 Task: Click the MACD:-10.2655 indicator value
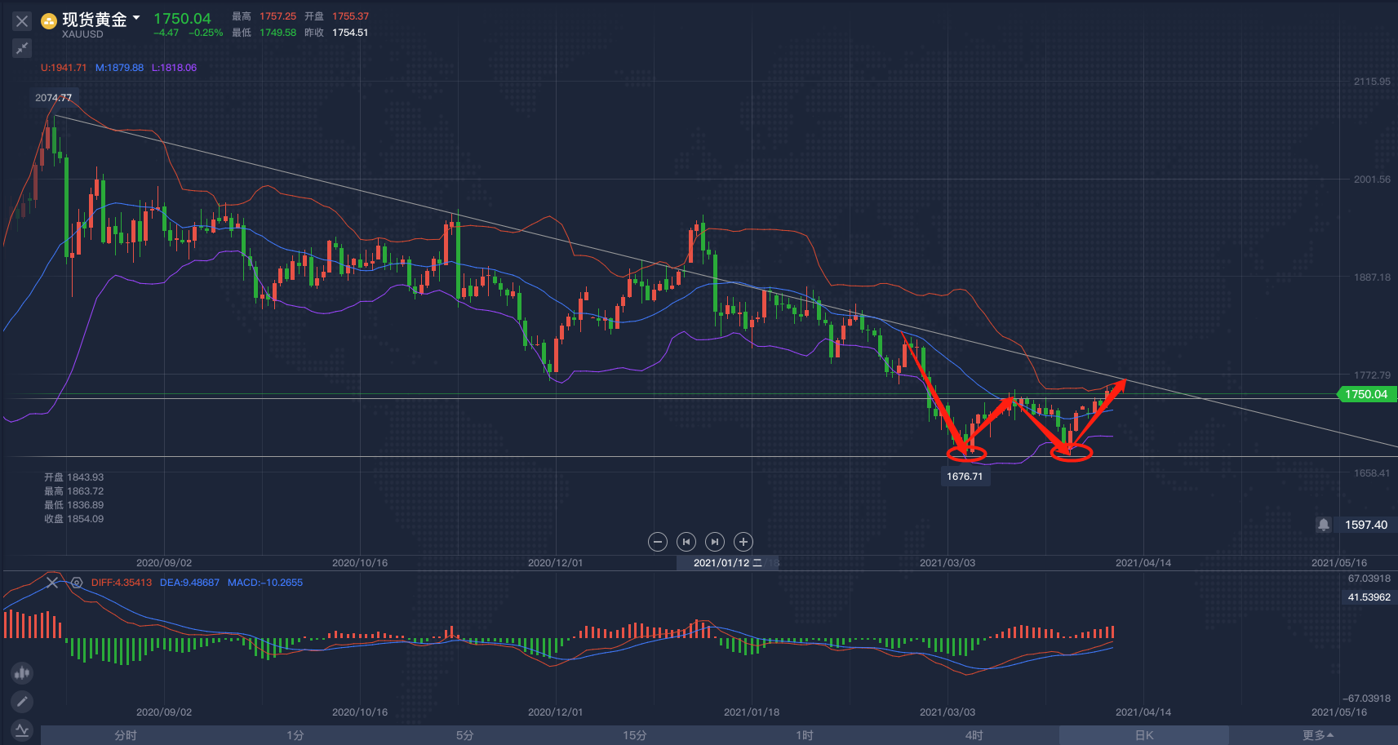click(x=265, y=583)
